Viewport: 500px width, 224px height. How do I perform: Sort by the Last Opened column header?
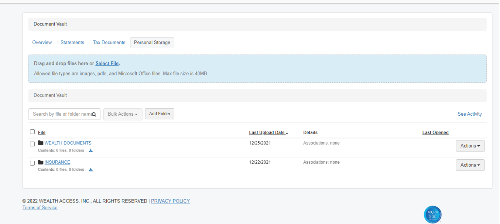point(435,133)
